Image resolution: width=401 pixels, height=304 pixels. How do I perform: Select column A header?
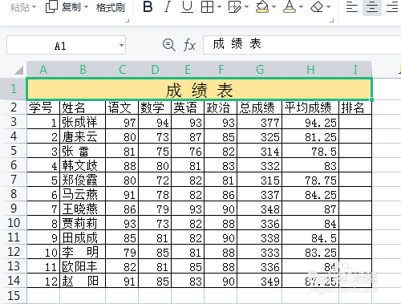point(43,70)
